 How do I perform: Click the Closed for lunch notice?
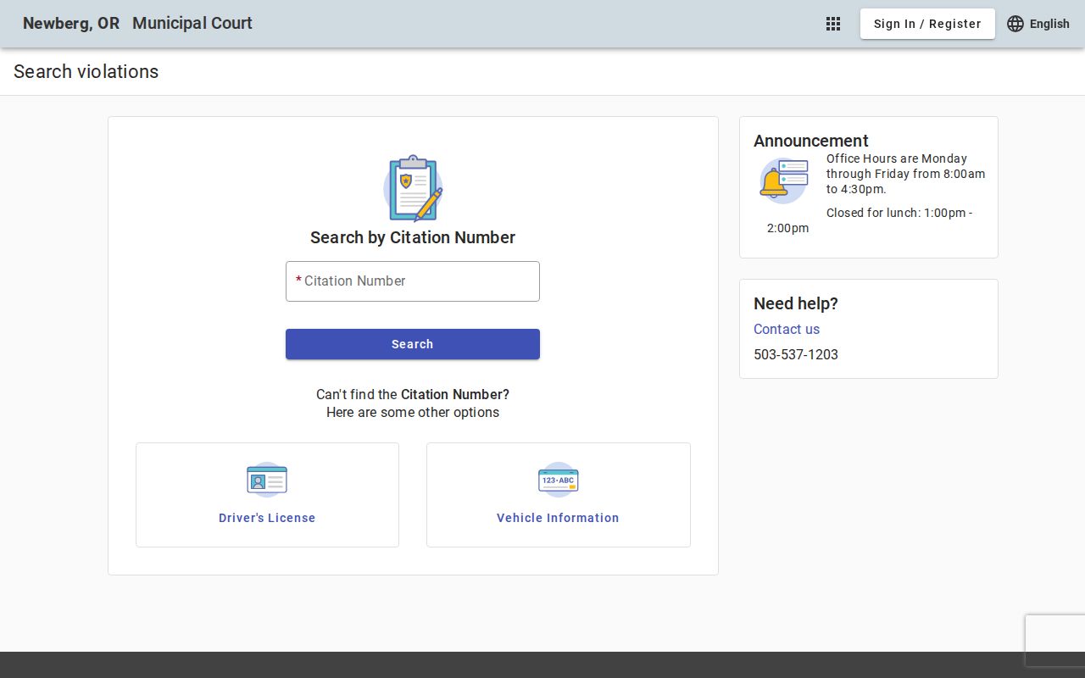tap(870, 220)
